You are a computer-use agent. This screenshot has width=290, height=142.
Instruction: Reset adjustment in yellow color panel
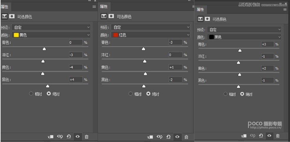click(x=69, y=137)
